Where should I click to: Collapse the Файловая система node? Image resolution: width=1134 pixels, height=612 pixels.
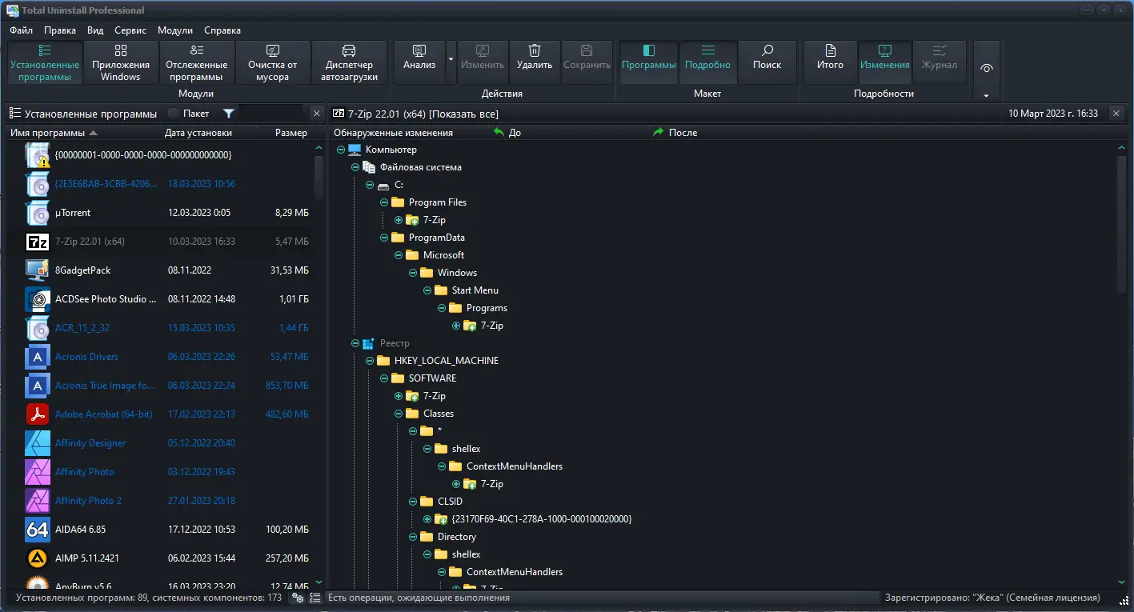pos(355,167)
